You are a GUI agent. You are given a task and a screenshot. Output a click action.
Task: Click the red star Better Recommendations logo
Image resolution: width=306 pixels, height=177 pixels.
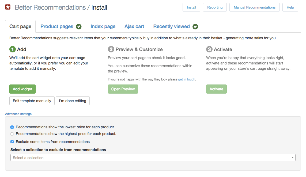pyautogui.click(x=8, y=7)
